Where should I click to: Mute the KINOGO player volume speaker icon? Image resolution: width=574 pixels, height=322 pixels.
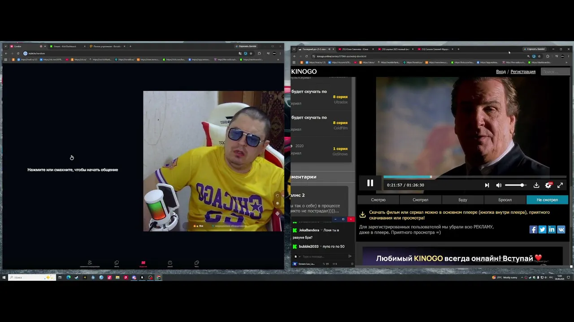499,185
